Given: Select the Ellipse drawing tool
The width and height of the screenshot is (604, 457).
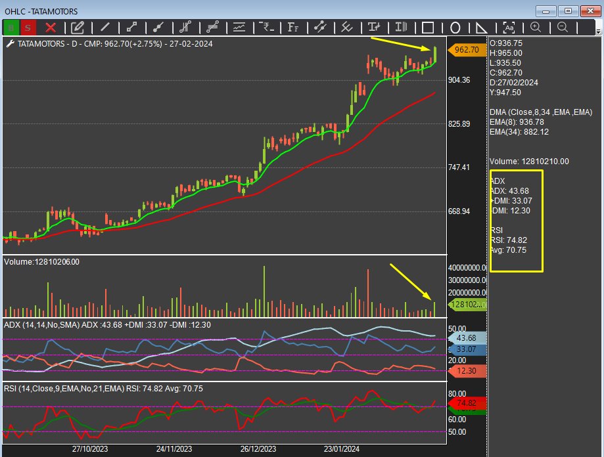Looking at the screenshot, I should (x=455, y=28).
